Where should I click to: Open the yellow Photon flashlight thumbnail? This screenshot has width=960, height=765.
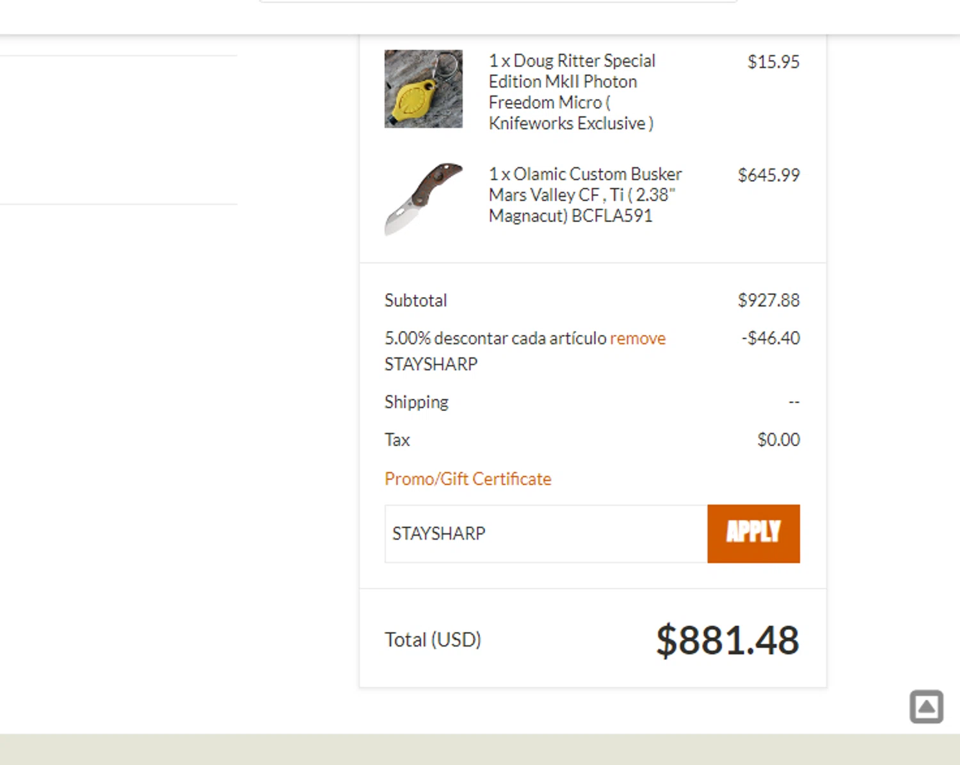[x=423, y=89]
